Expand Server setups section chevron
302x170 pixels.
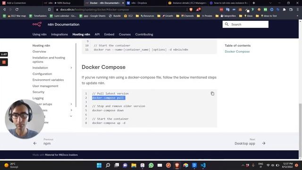(71, 104)
